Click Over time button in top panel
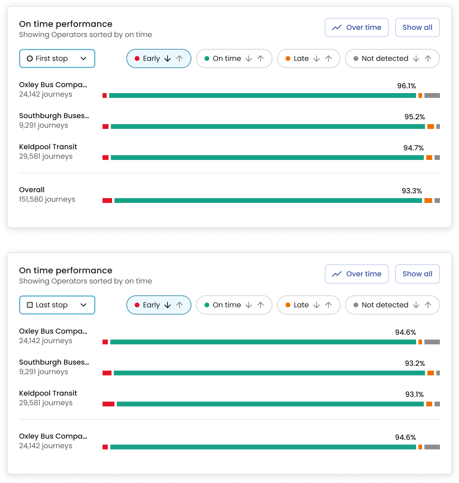This screenshot has height=483, width=459. pyautogui.click(x=356, y=27)
